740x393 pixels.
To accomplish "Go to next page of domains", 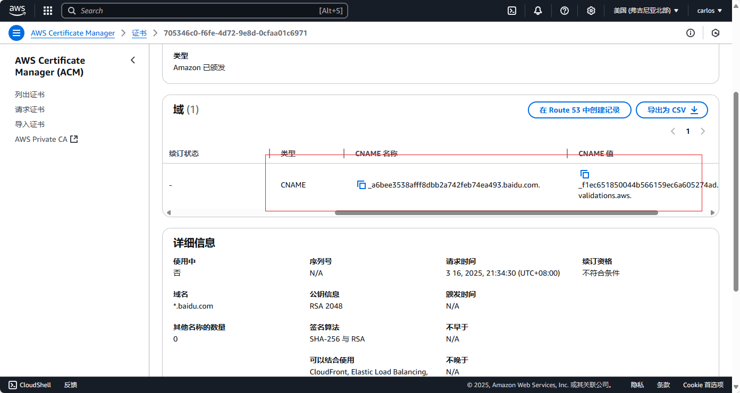I will [703, 131].
